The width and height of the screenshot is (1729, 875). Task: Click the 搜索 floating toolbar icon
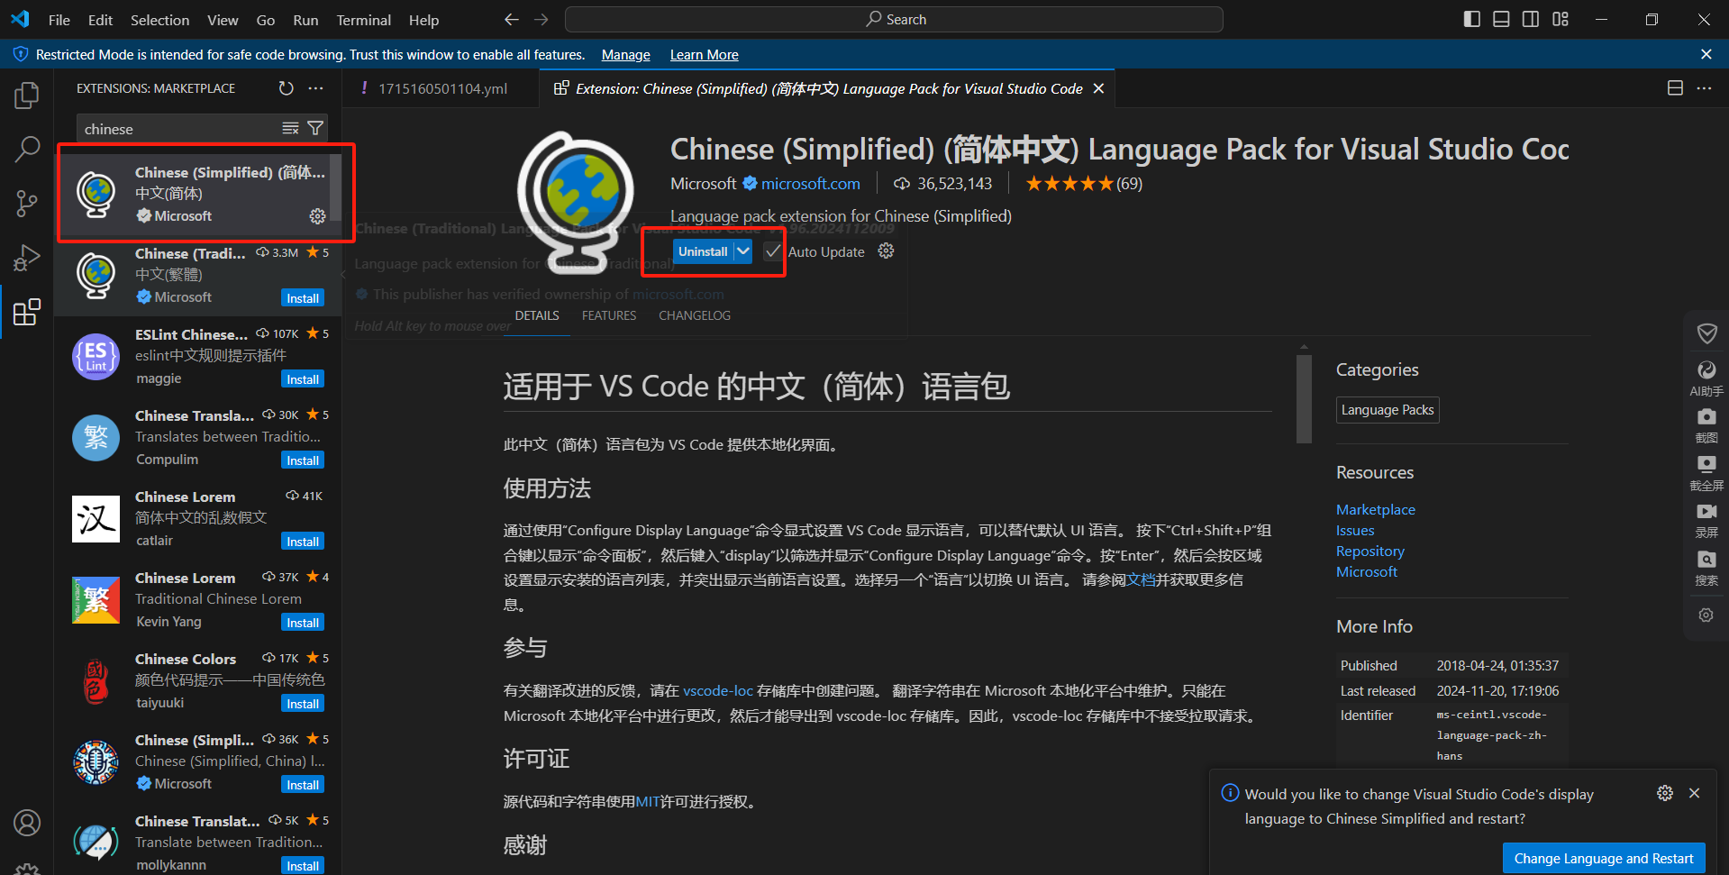[1706, 568]
